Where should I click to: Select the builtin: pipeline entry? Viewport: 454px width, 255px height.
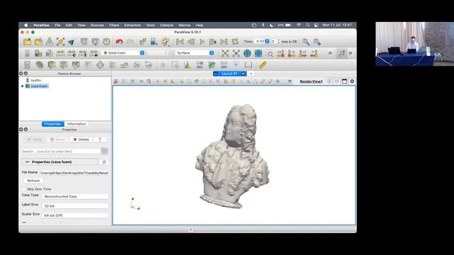[36, 80]
